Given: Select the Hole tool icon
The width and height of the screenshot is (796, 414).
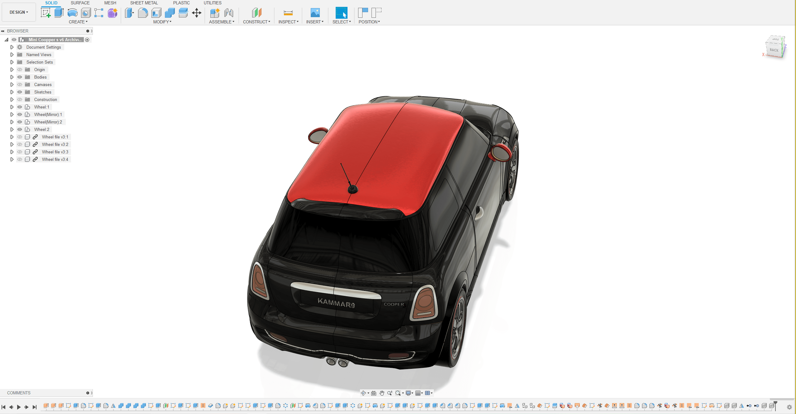Looking at the screenshot, I should pos(86,13).
